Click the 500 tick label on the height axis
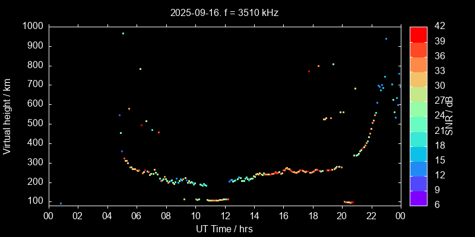Screen dimensions: 475x237 pyautogui.click(x=34, y=124)
